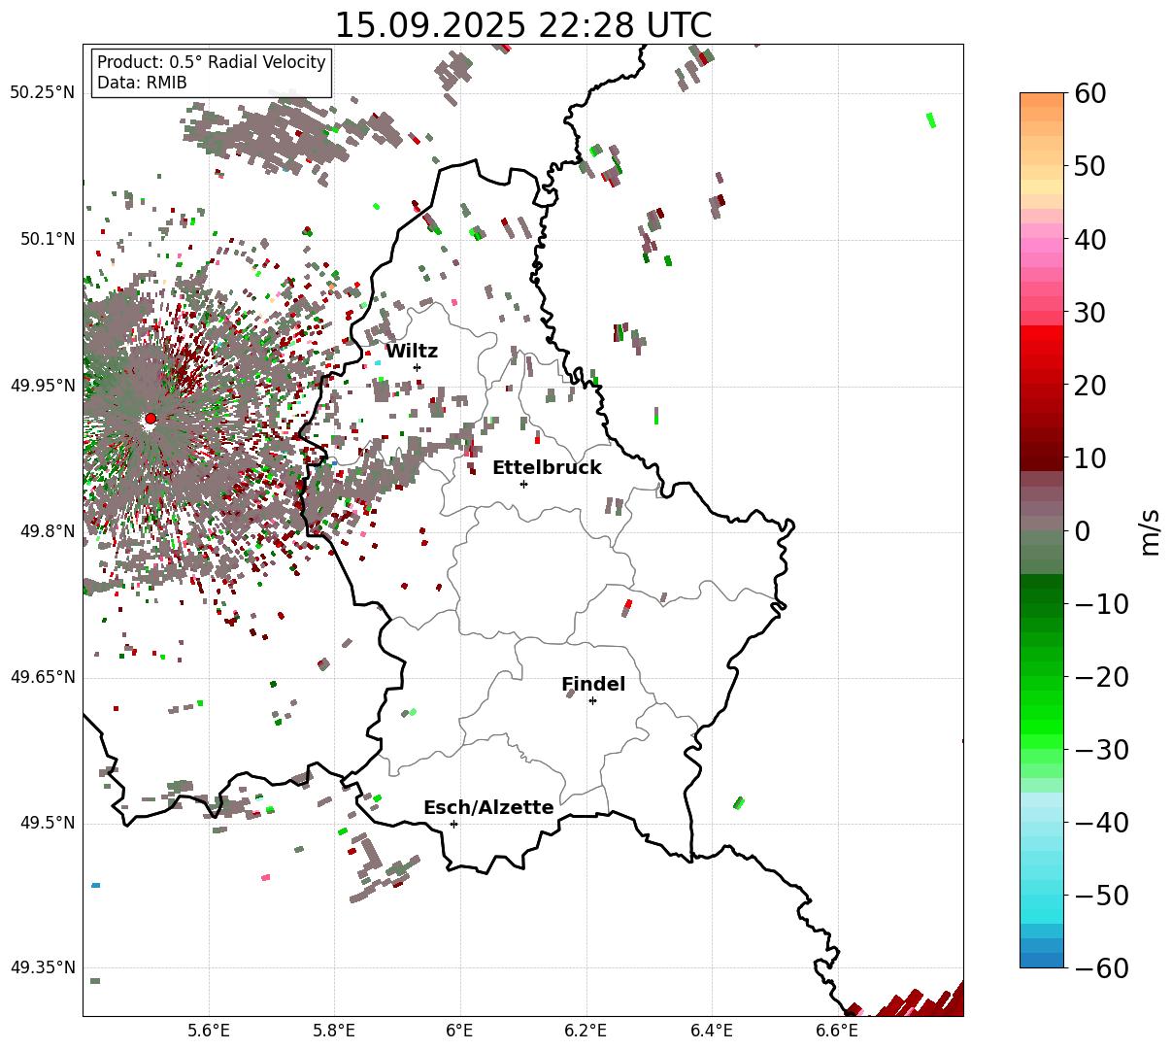Screen dimensions: 1172x1050
Task: Click the Wiltz station cross marker
Action: (417, 367)
